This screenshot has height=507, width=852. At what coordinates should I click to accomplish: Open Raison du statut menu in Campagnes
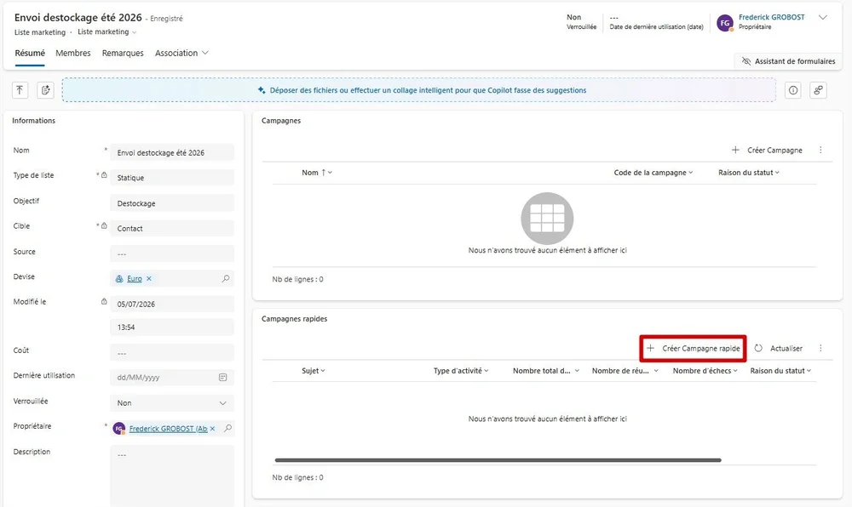coord(749,173)
